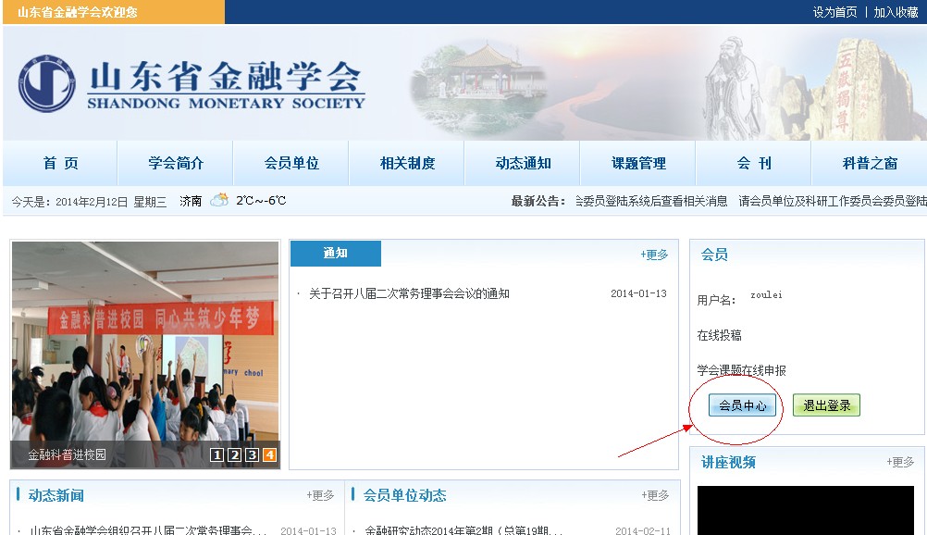Click the 讲座视频 section heading

pos(728,462)
